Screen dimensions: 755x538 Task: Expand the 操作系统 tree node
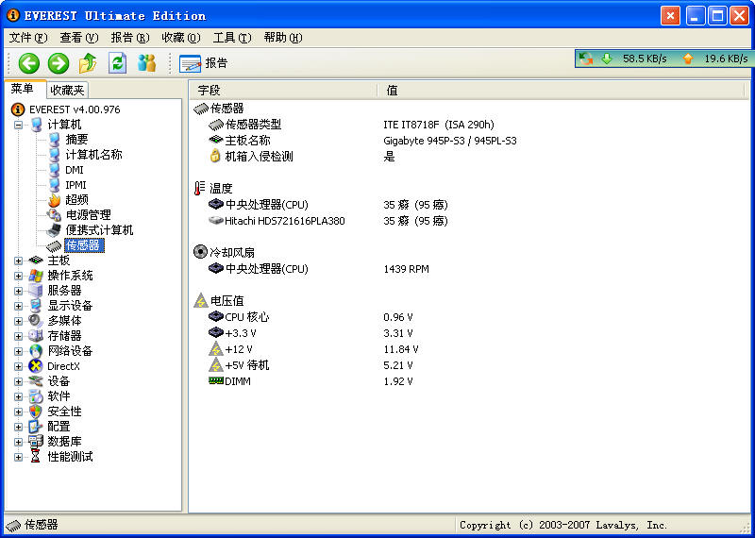tap(18, 276)
